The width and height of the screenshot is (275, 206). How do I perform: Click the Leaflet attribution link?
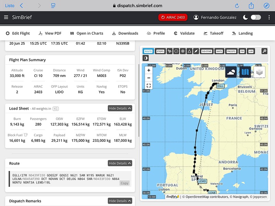[x=173, y=197]
